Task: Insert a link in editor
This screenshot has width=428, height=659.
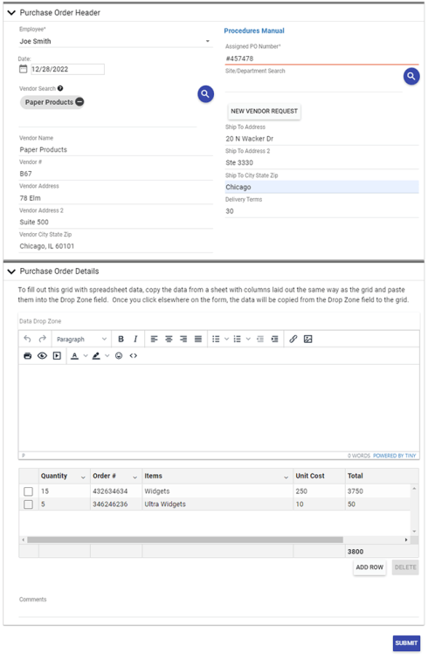Action: pos(293,339)
